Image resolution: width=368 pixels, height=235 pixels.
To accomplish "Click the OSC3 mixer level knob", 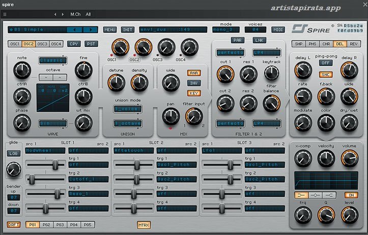I will click(x=166, y=47).
